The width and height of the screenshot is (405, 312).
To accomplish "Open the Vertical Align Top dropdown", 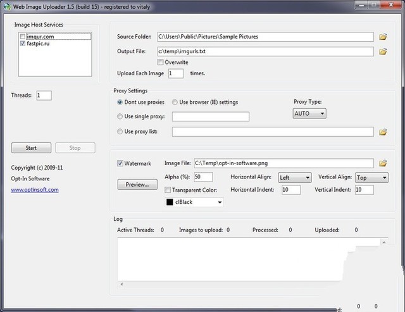I will pos(372,178).
